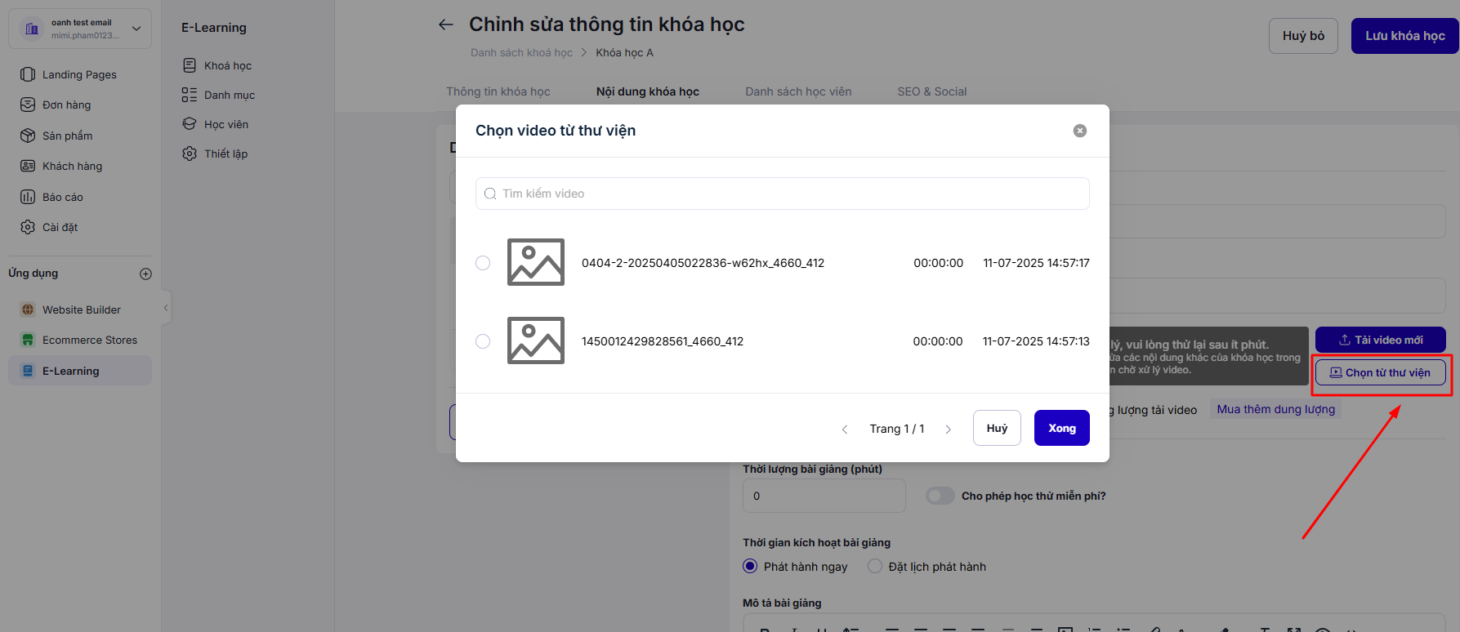Viewport: 1460px width, 632px height.
Task: Expand the oanh test email account dropdown
Action: click(136, 29)
